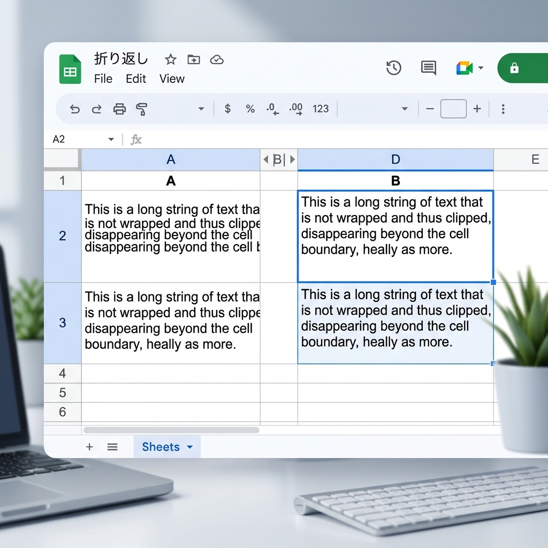
Task: Select row 5 header
Action: [x=63, y=393]
